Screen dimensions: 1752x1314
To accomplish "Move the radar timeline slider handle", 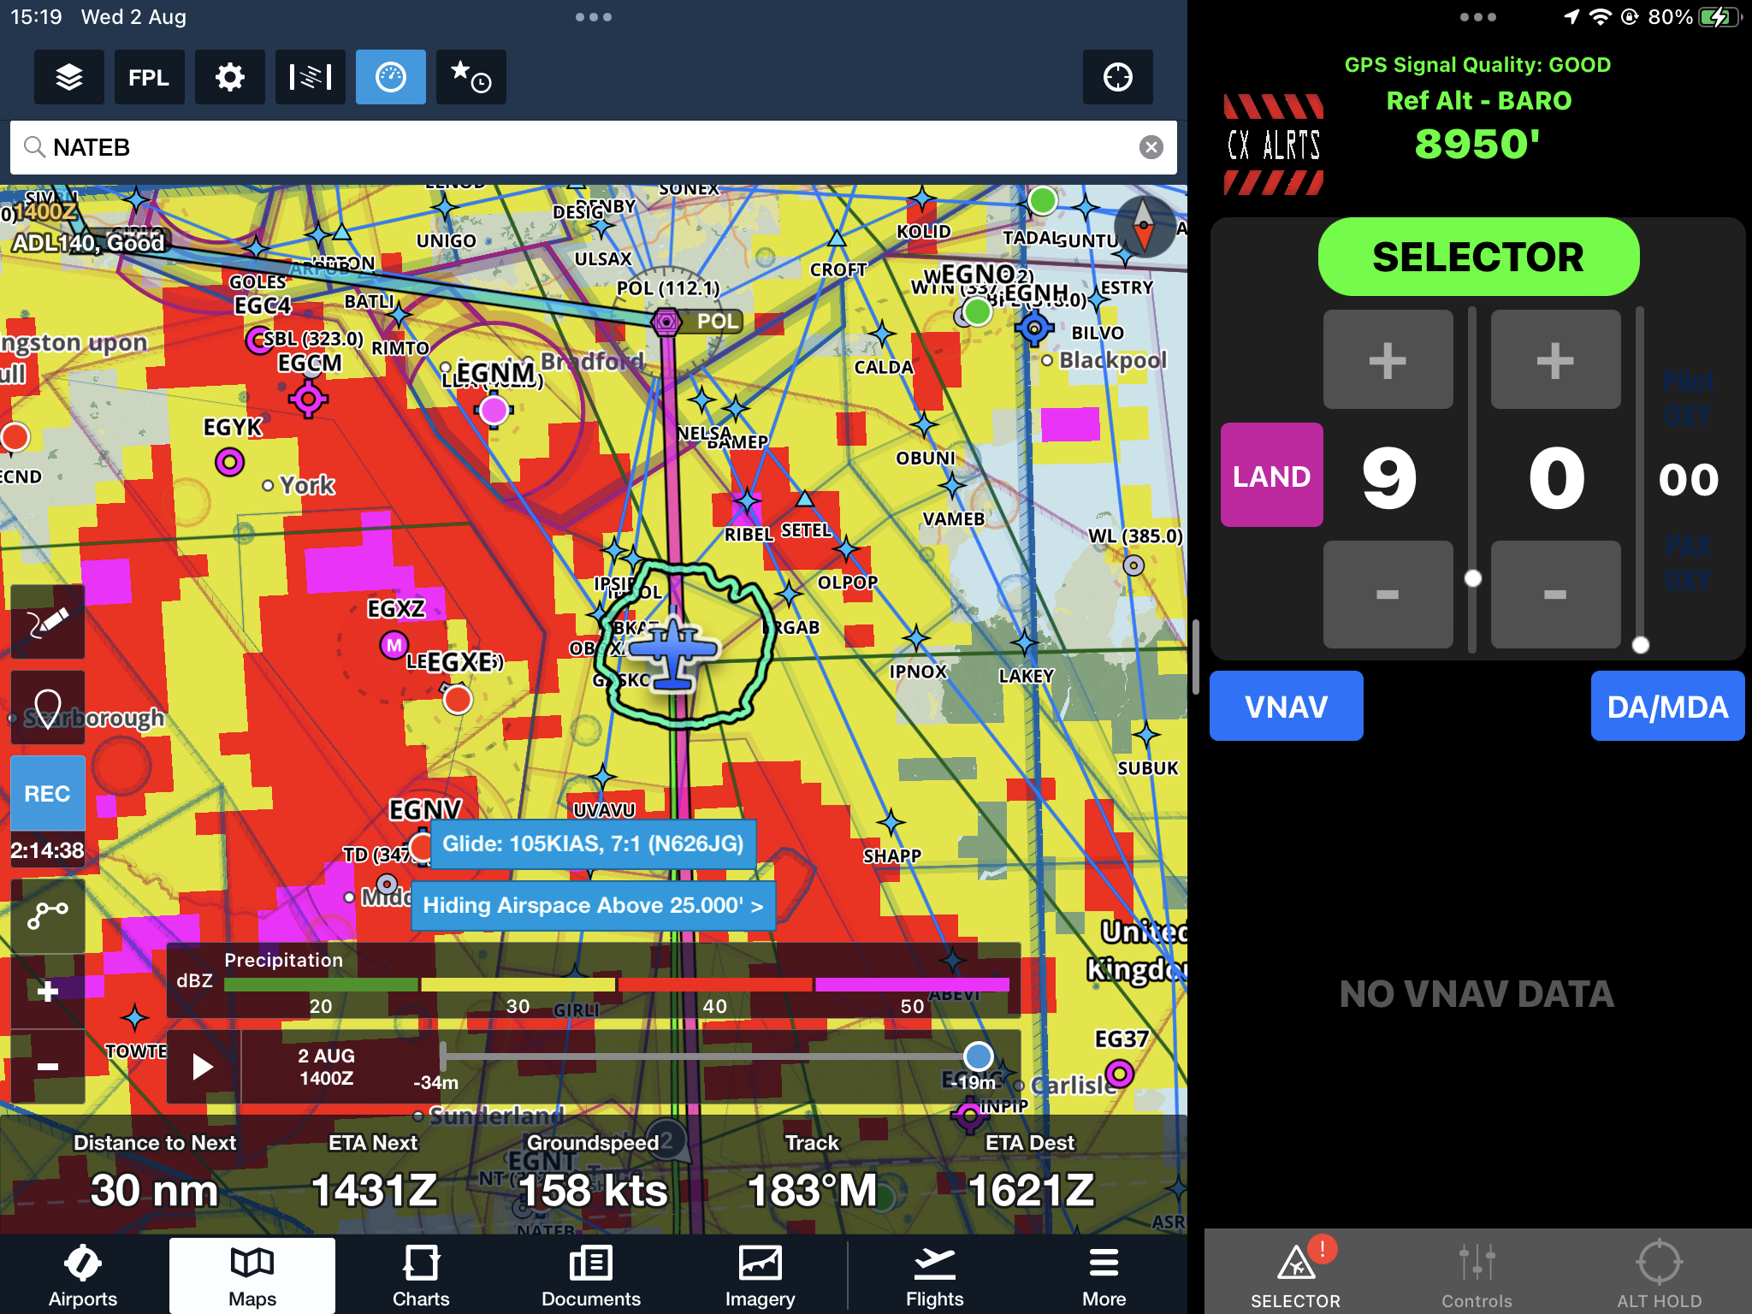I will 978,1057.
